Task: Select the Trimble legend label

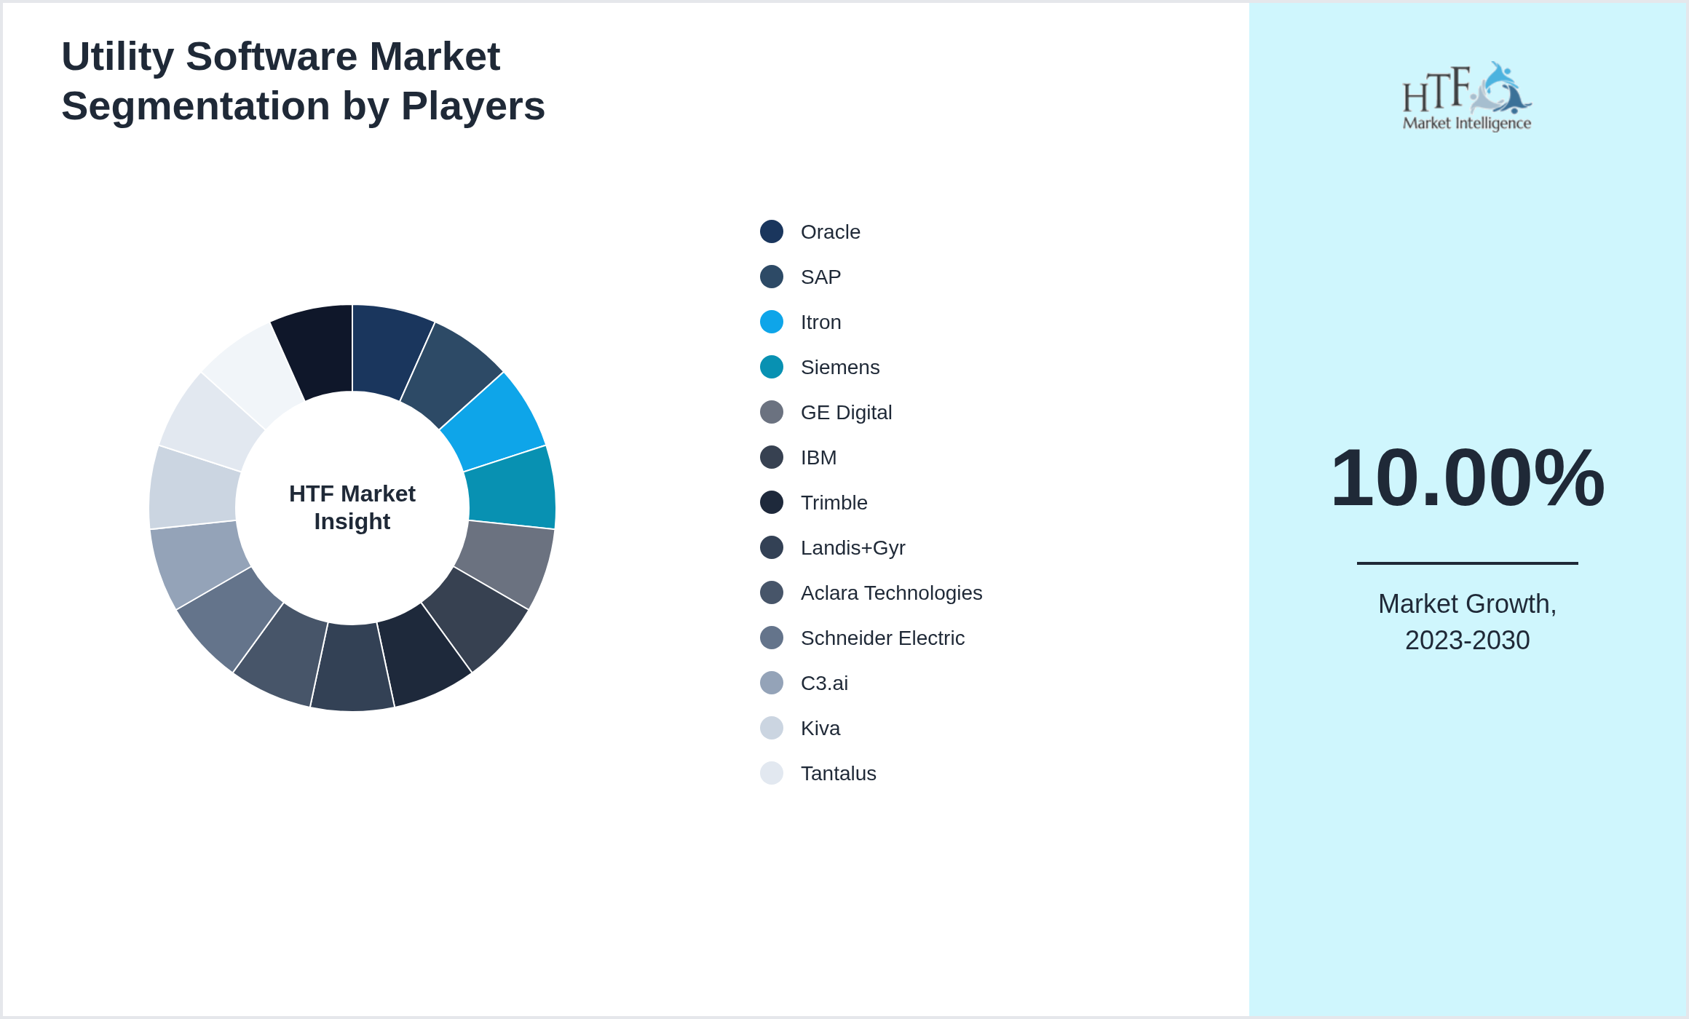Action: (834, 502)
